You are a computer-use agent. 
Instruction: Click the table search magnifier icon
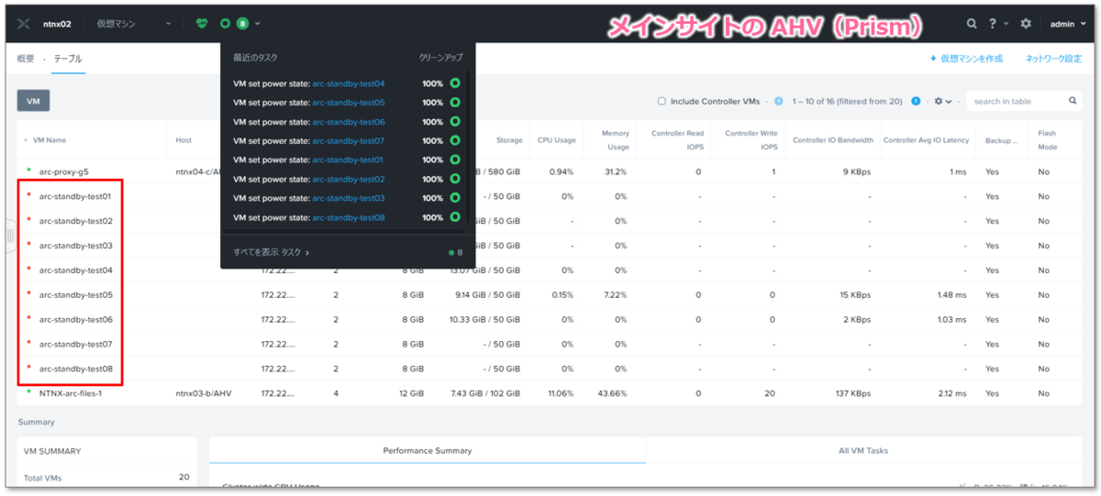tap(1073, 101)
